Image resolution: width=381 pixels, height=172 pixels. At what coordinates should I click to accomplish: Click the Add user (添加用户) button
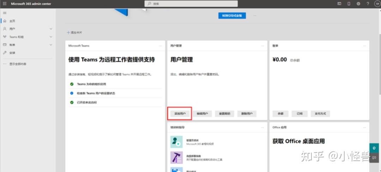pyautogui.click(x=180, y=114)
